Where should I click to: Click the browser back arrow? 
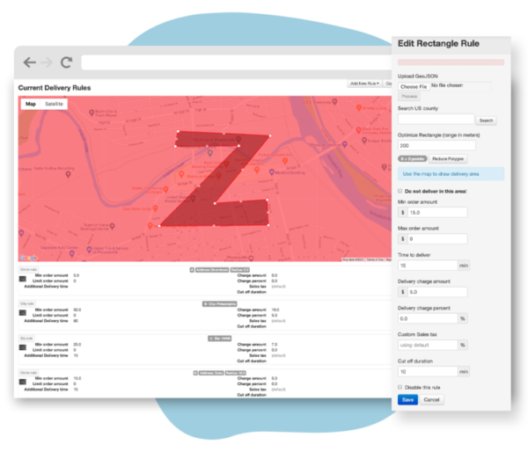click(29, 62)
